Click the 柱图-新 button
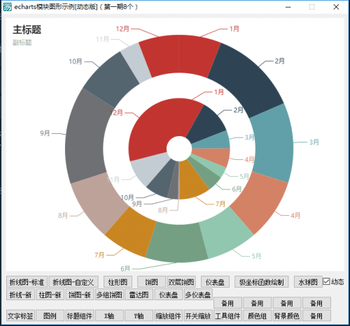Screen dimensions: 350x326 [x=50, y=295]
